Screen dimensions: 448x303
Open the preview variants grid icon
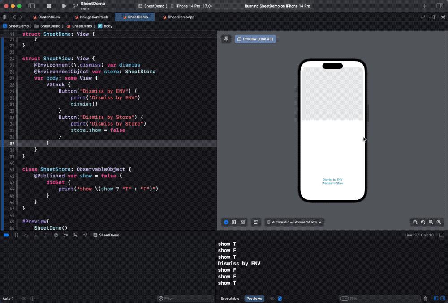pyautogui.click(x=242, y=222)
